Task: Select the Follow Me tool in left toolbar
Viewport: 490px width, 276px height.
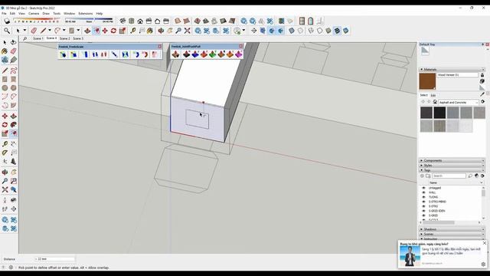Action: pyautogui.click(x=14, y=125)
